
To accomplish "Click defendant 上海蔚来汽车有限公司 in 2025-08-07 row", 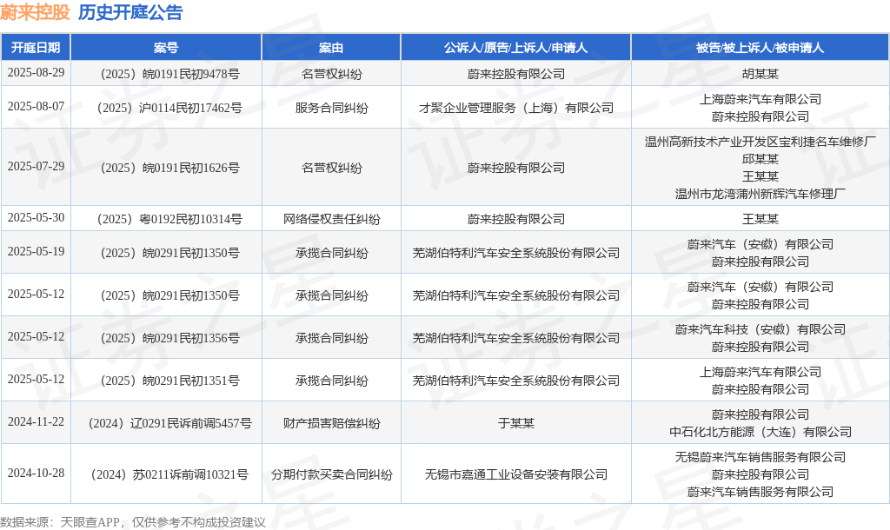I will coord(760,99).
